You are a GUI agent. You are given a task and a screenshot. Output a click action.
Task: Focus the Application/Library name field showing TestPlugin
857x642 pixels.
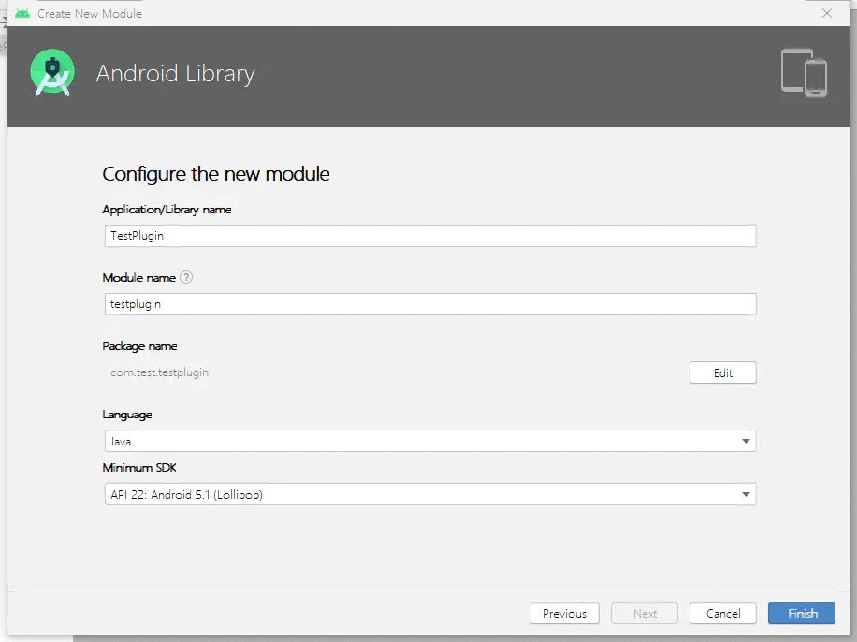429,235
